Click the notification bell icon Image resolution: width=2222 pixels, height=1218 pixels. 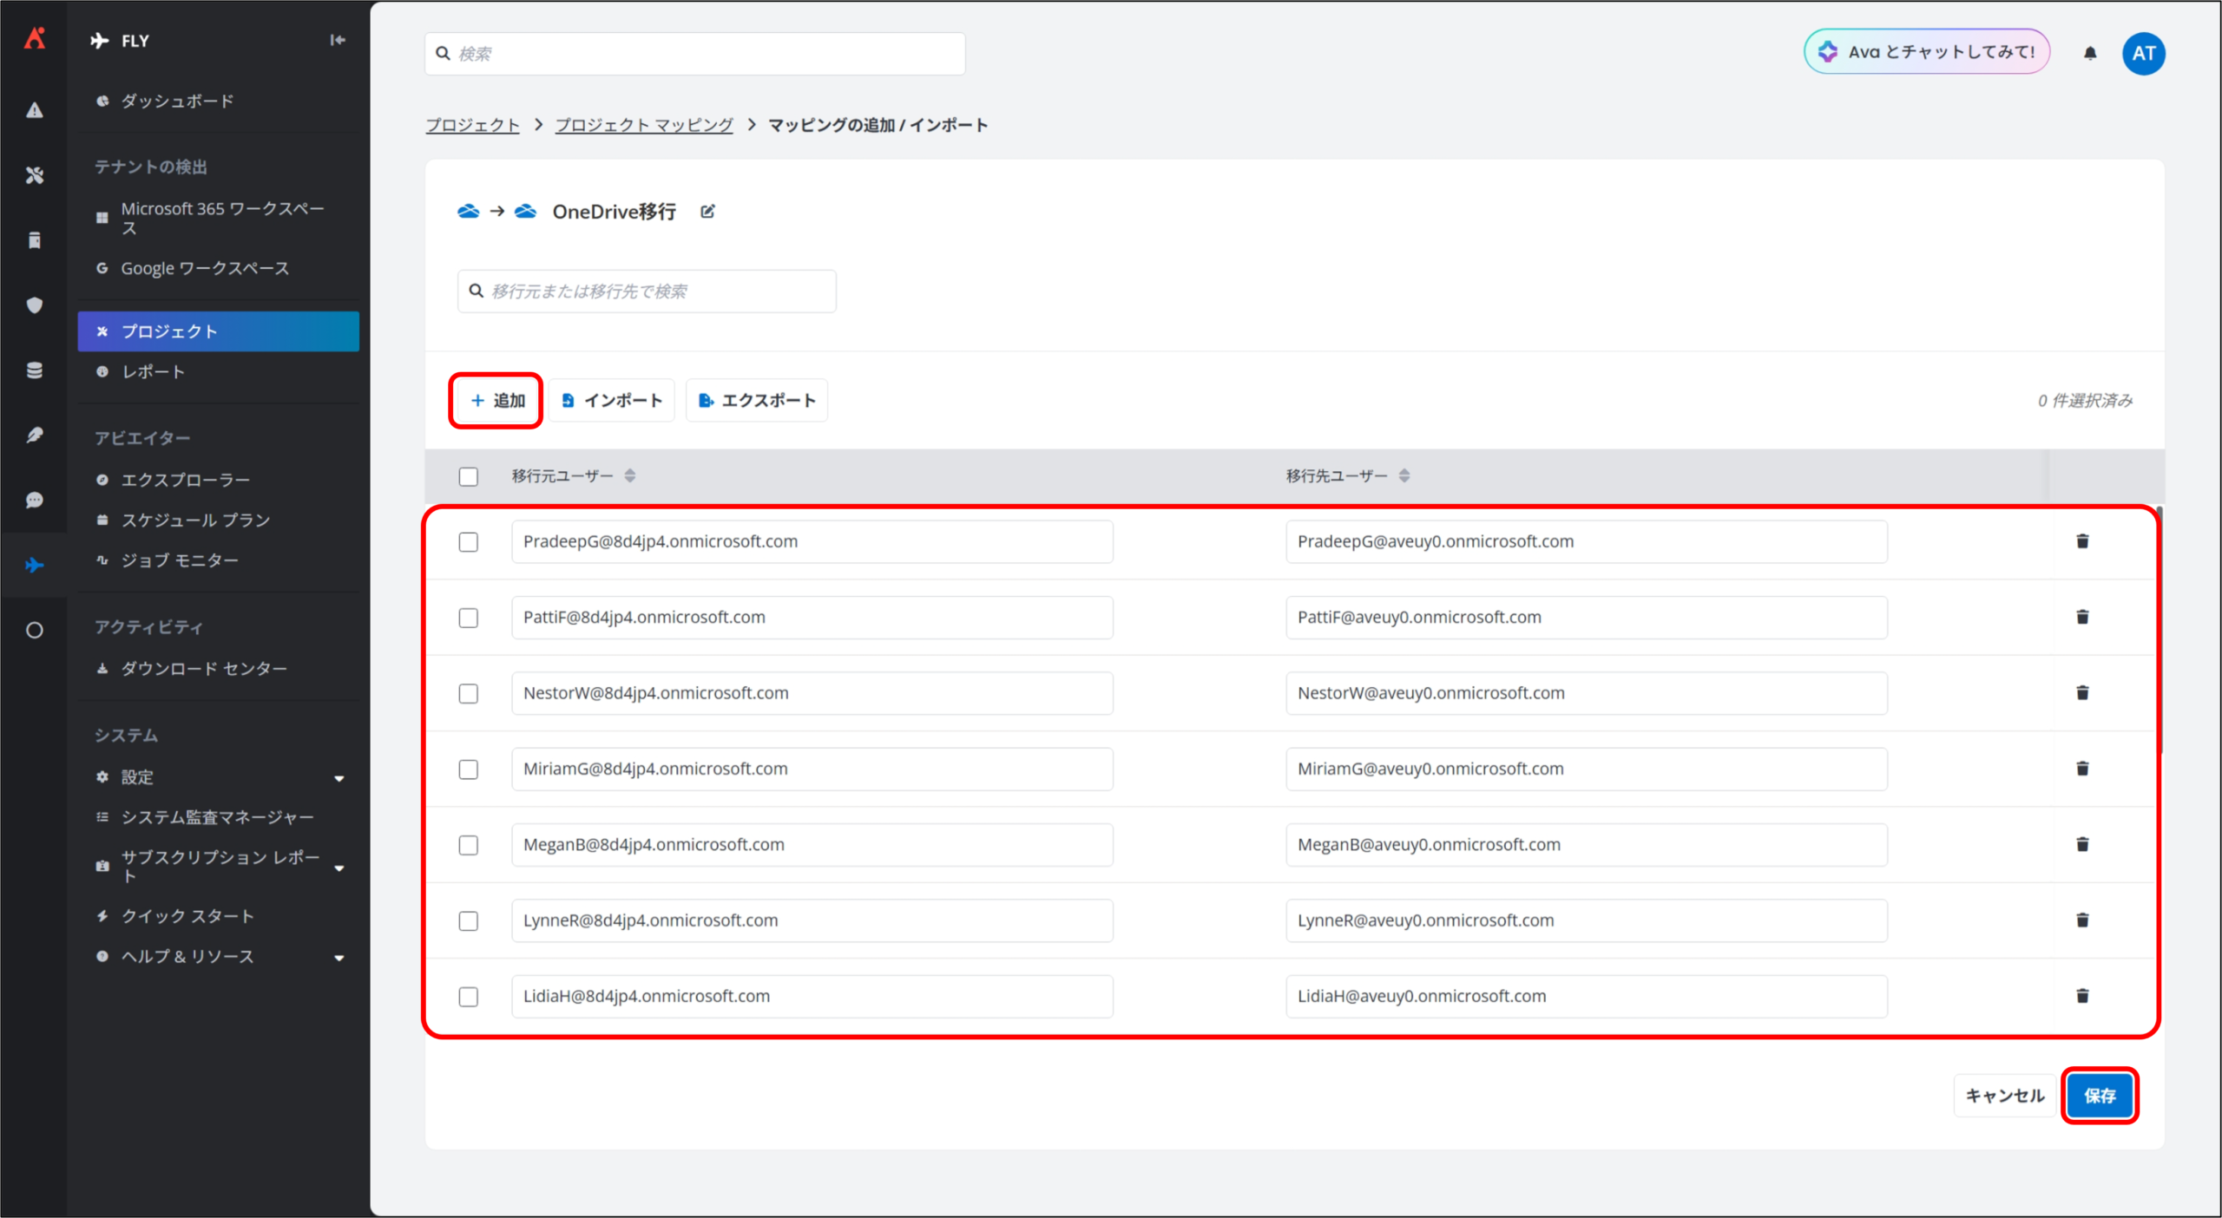coord(2090,54)
